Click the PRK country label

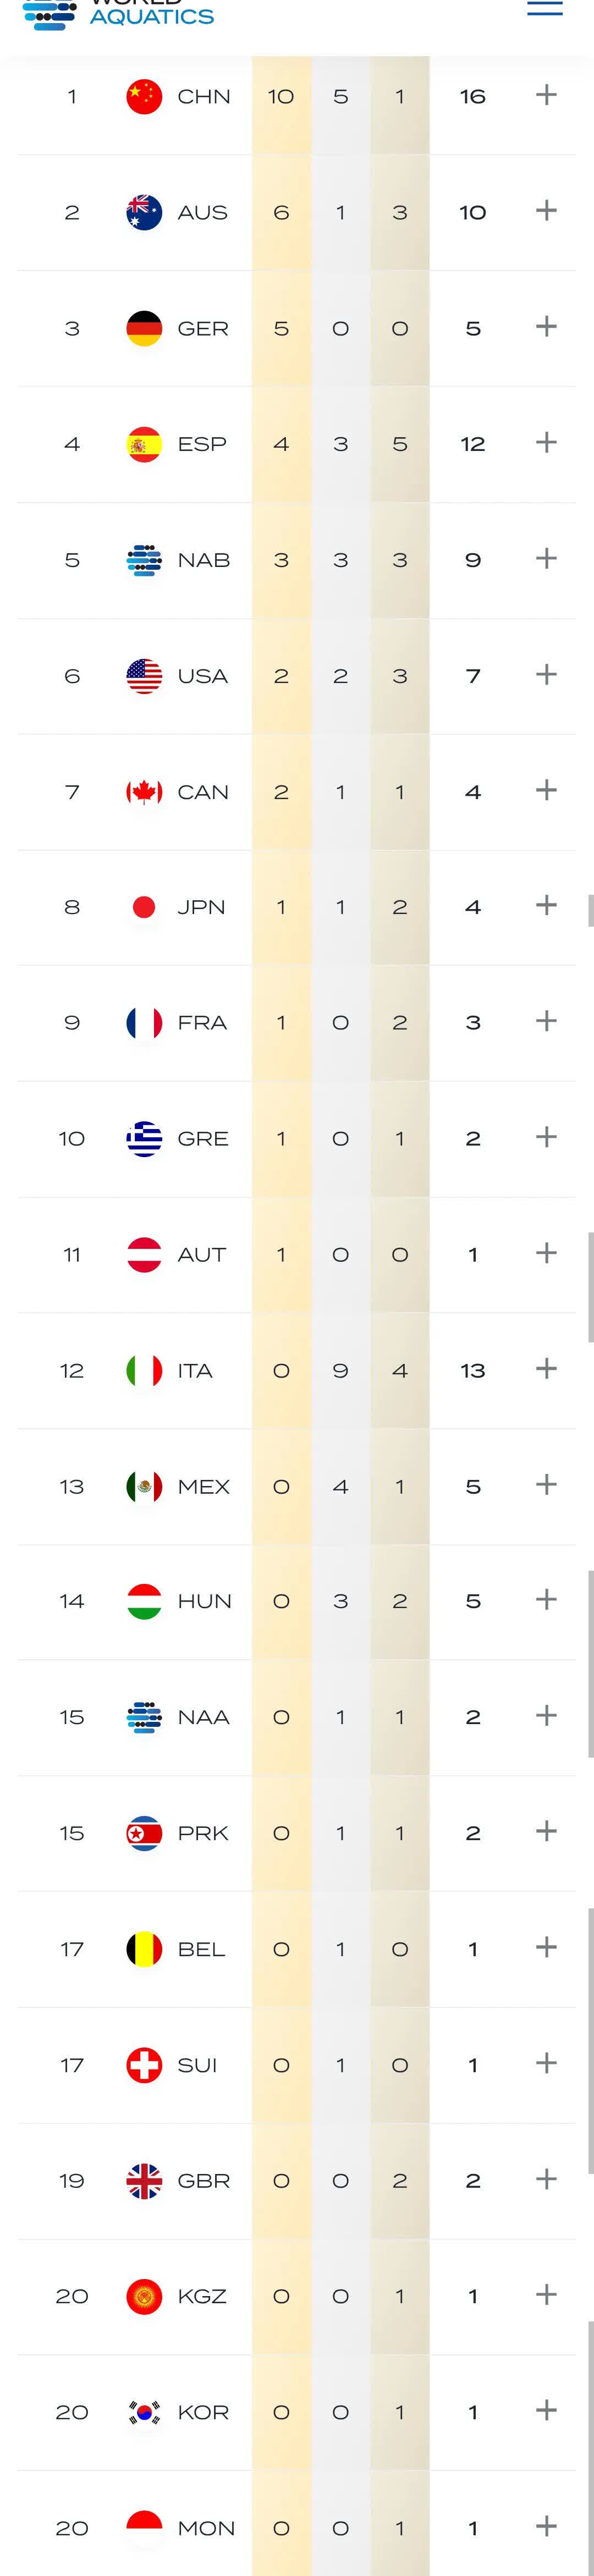coord(203,1833)
